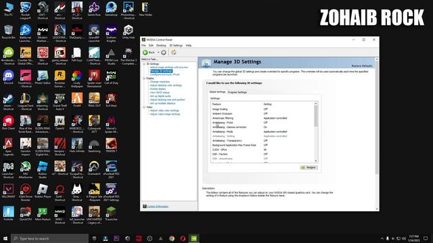Viewport: 433px width, 243px height.
Task: Open the Home icon in NVIDIA toolbar
Action: click(x=174, y=53)
